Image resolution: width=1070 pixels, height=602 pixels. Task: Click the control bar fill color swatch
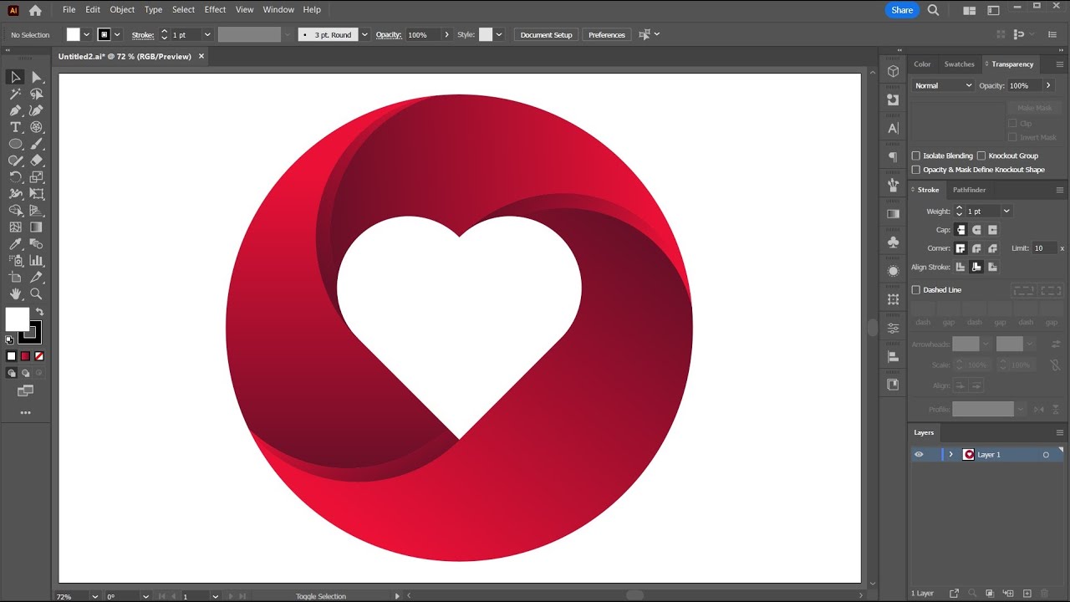pos(74,35)
